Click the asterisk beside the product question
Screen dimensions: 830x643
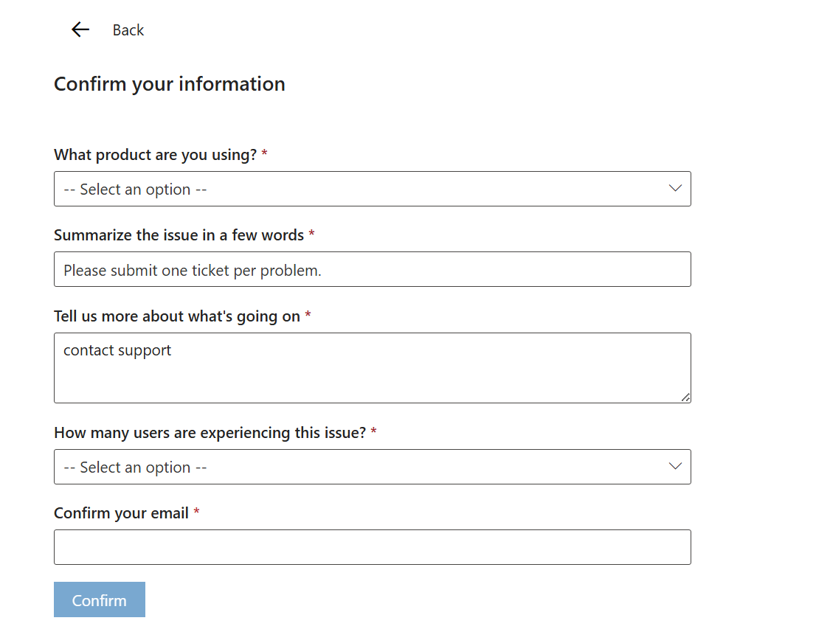[265, 155]
